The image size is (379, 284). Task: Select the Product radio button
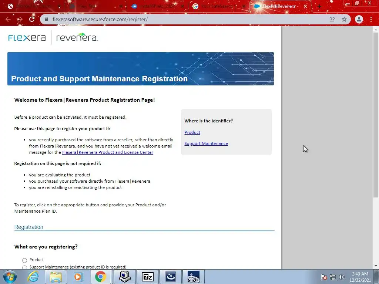pyautogui.click(x=24, y=260)
